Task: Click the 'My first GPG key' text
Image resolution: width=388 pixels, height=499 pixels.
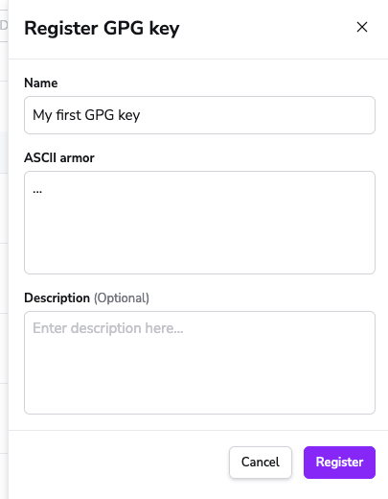Action: coord(86,115)
